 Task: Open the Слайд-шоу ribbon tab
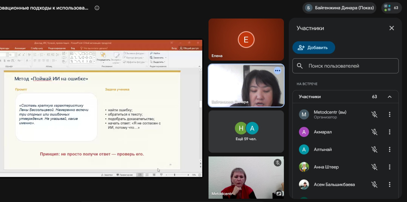[37, 48]
